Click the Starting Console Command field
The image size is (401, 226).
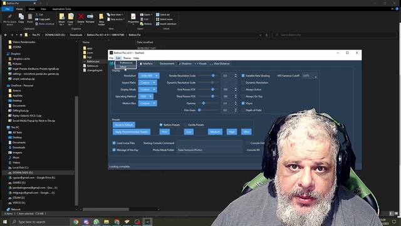click(209, 143)
